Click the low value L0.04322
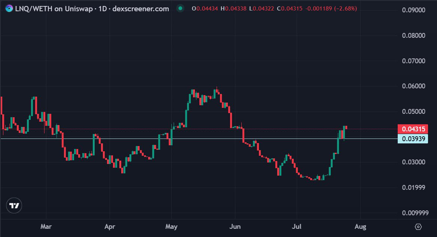 coord(262,9)
